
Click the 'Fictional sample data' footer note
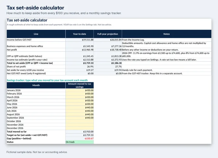click(x=37, y=152)
